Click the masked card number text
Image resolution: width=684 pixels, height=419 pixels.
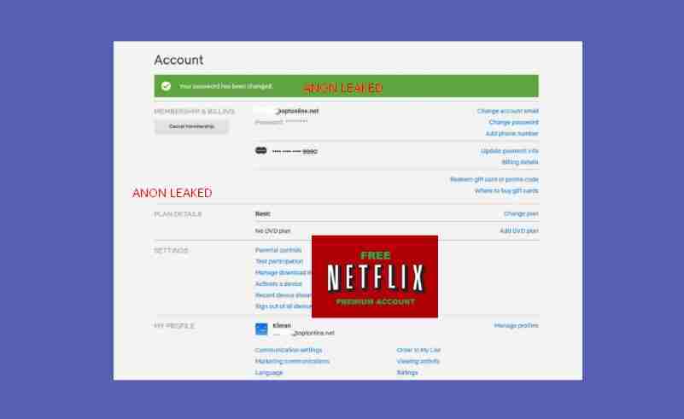point(295,151)
